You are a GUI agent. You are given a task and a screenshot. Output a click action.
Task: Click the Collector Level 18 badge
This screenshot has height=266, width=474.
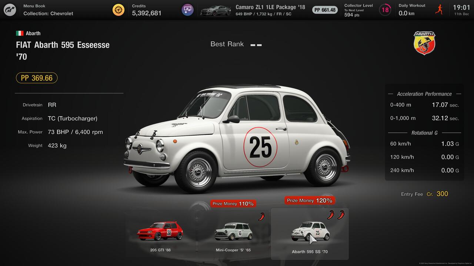point(385,10)
